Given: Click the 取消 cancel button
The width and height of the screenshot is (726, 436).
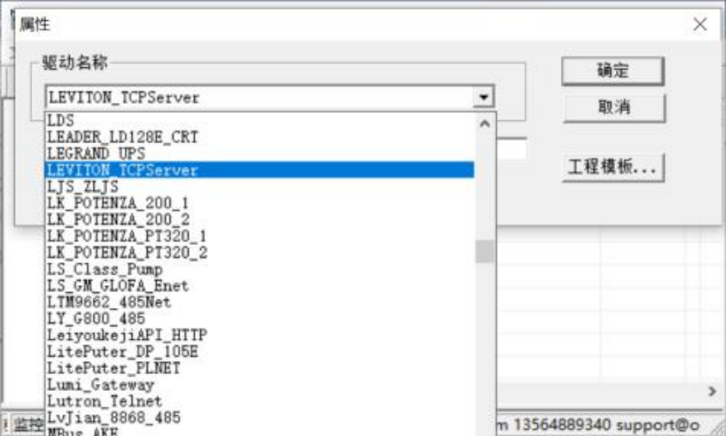Looking at the screenshot, I should 613,107.
